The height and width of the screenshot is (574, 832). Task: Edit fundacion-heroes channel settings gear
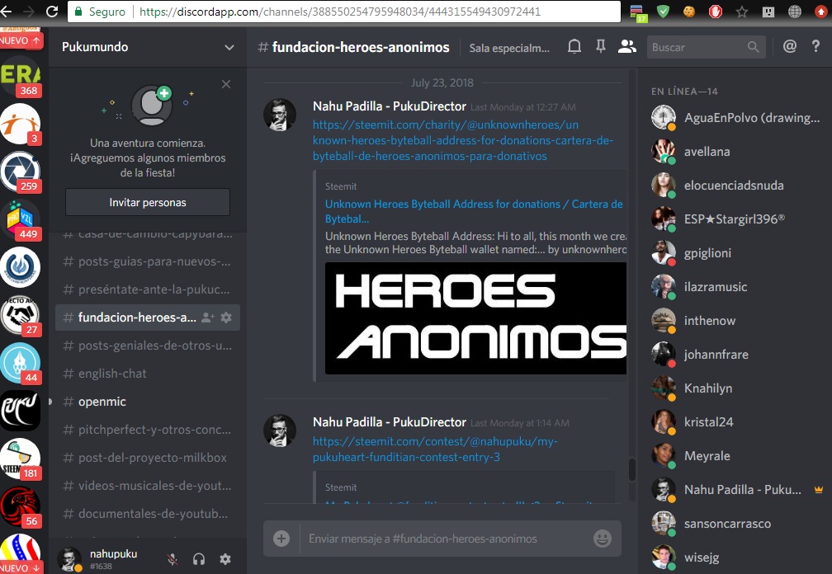(226, 318)
